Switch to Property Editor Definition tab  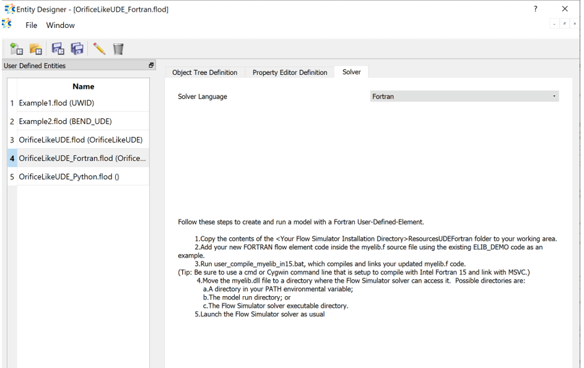pos(289,72)
